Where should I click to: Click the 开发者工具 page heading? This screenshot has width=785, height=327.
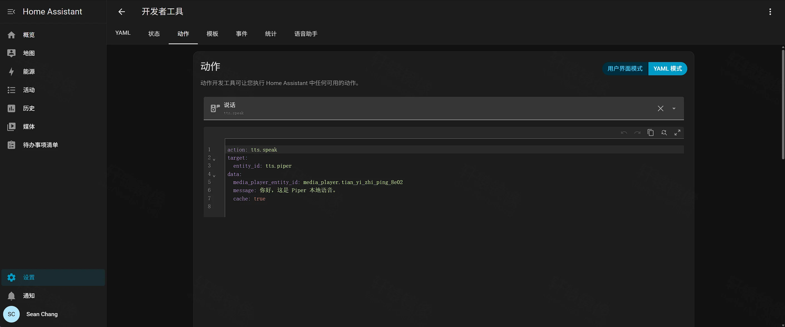pos(163,12)
